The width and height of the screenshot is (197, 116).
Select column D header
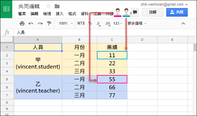coord(142,40)
